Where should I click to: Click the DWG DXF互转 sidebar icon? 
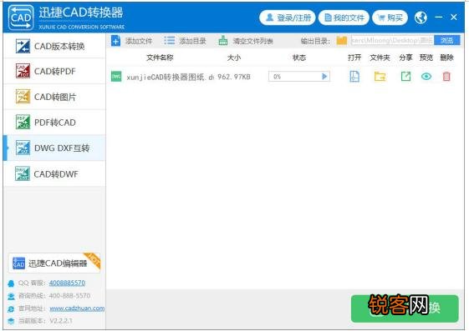[23, 148]
